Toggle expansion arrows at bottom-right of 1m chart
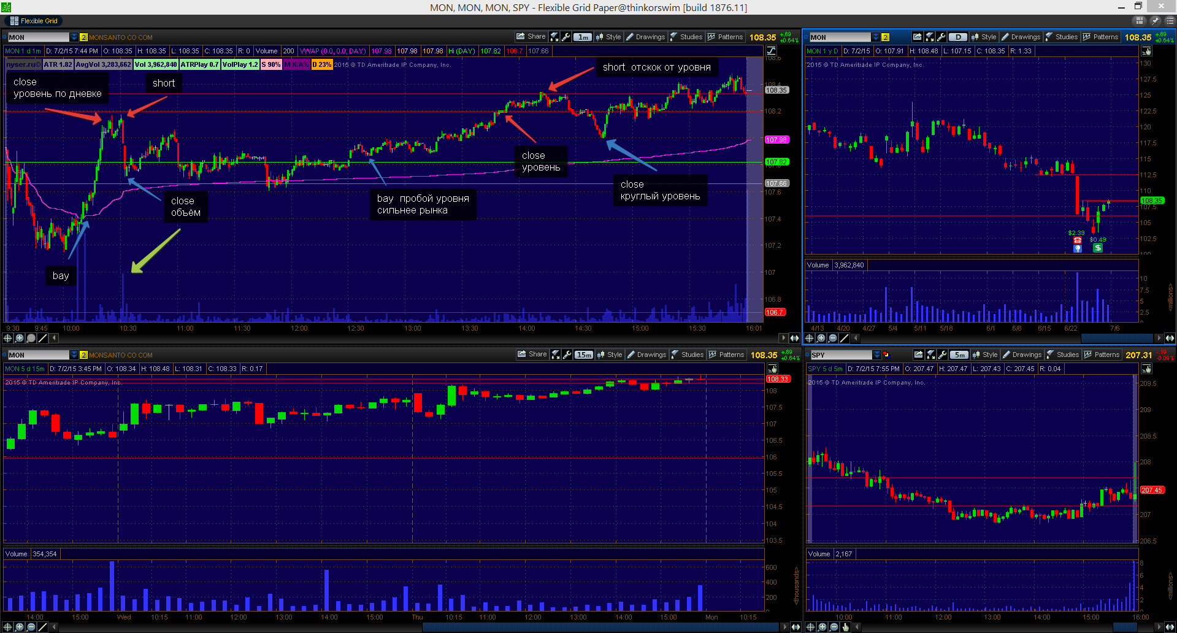 [795, 338]
